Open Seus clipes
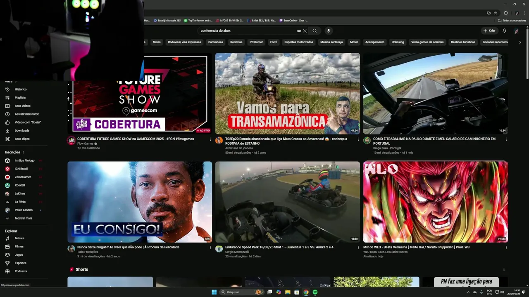 click(x=22, y=139)
